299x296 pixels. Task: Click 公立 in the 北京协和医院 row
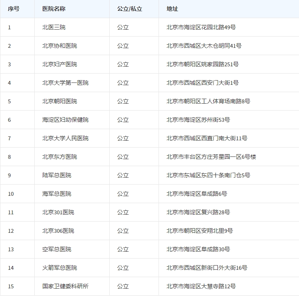coord(123,46)
